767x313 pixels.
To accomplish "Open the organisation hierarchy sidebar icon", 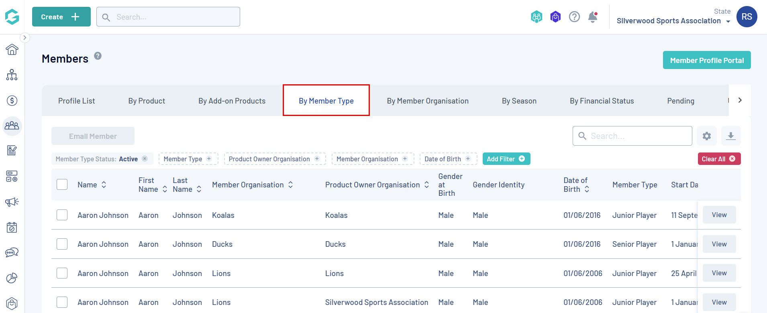I will (x=12, y=75).
